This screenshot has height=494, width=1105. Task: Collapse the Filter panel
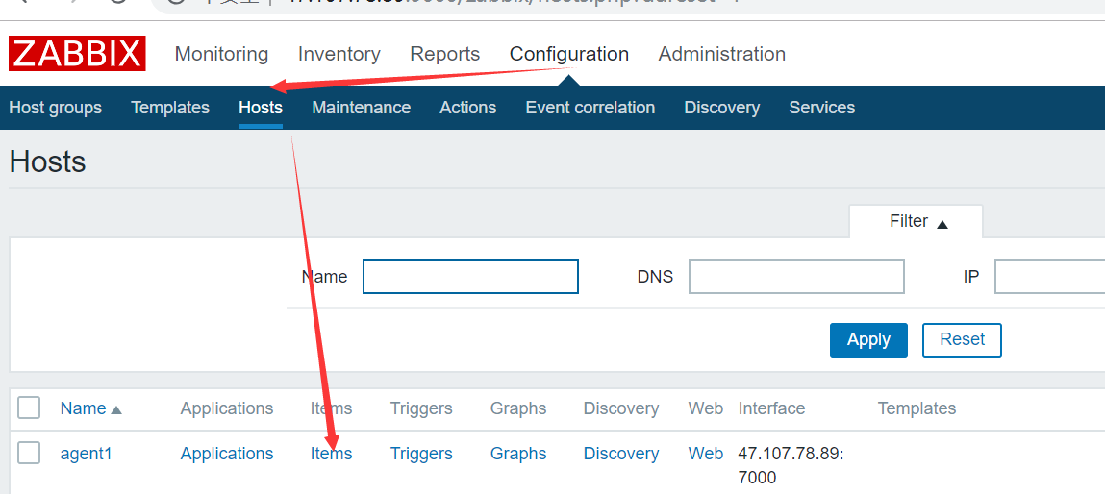(x=918, y=222)
